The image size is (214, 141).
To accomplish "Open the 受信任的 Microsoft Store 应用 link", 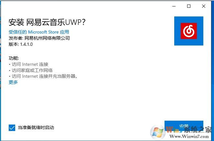I will 39,32.
